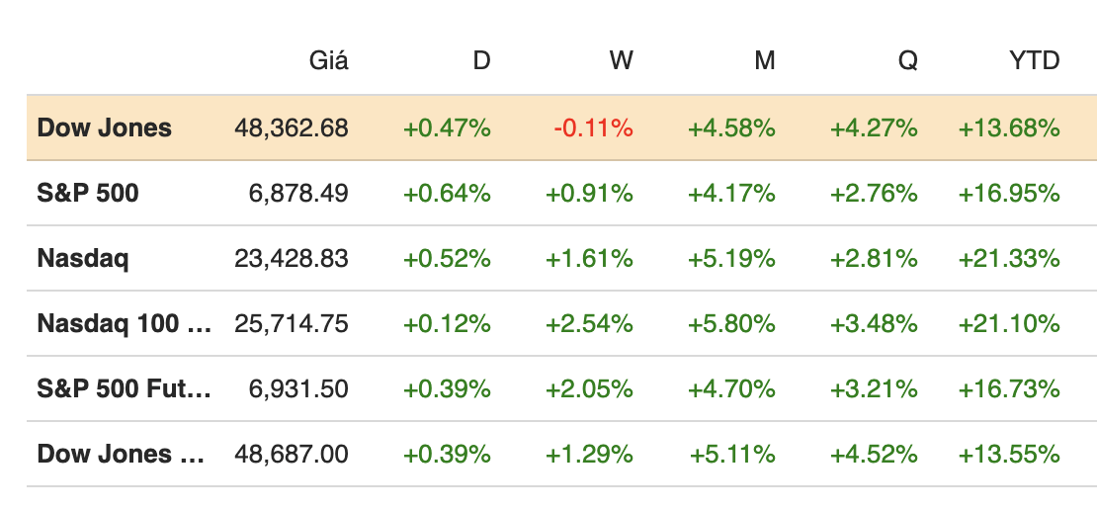The image size is (1097, 510).
Task: Click the 6,931.50 futures price
Action: 297,388
